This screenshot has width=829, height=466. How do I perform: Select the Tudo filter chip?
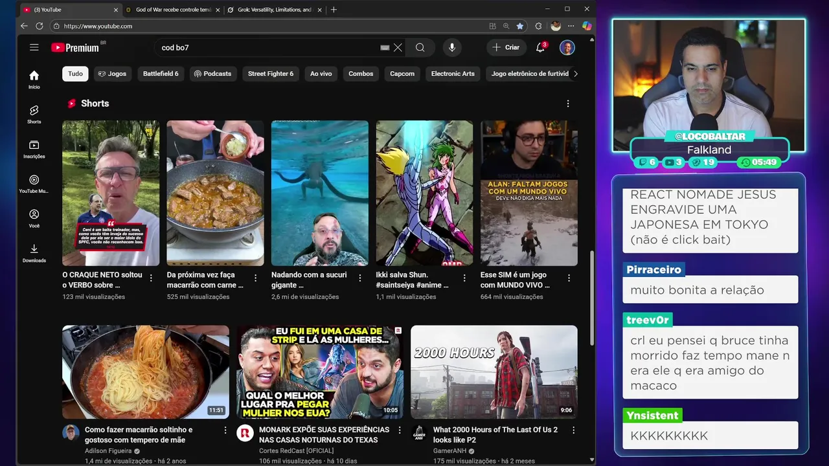pos(75,74)
